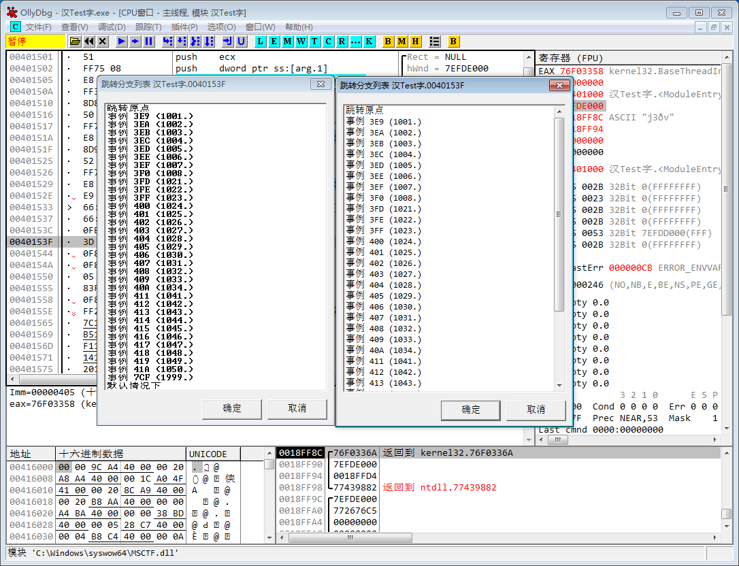Pause execution with the pause toolbar icon
739x566 pixels.
tap(148, 41)
